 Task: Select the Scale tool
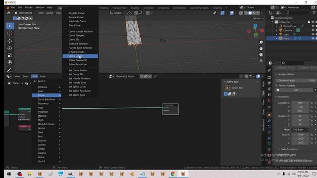[x=10, y=55]
